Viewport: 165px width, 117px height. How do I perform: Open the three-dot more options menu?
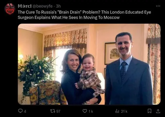pos(158,6)
